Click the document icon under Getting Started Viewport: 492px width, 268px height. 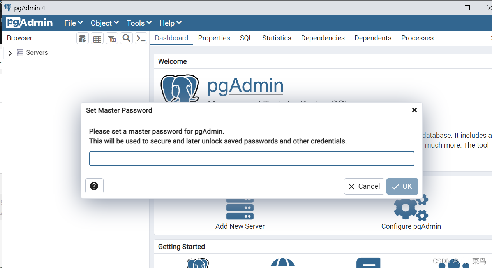[368, 263]
